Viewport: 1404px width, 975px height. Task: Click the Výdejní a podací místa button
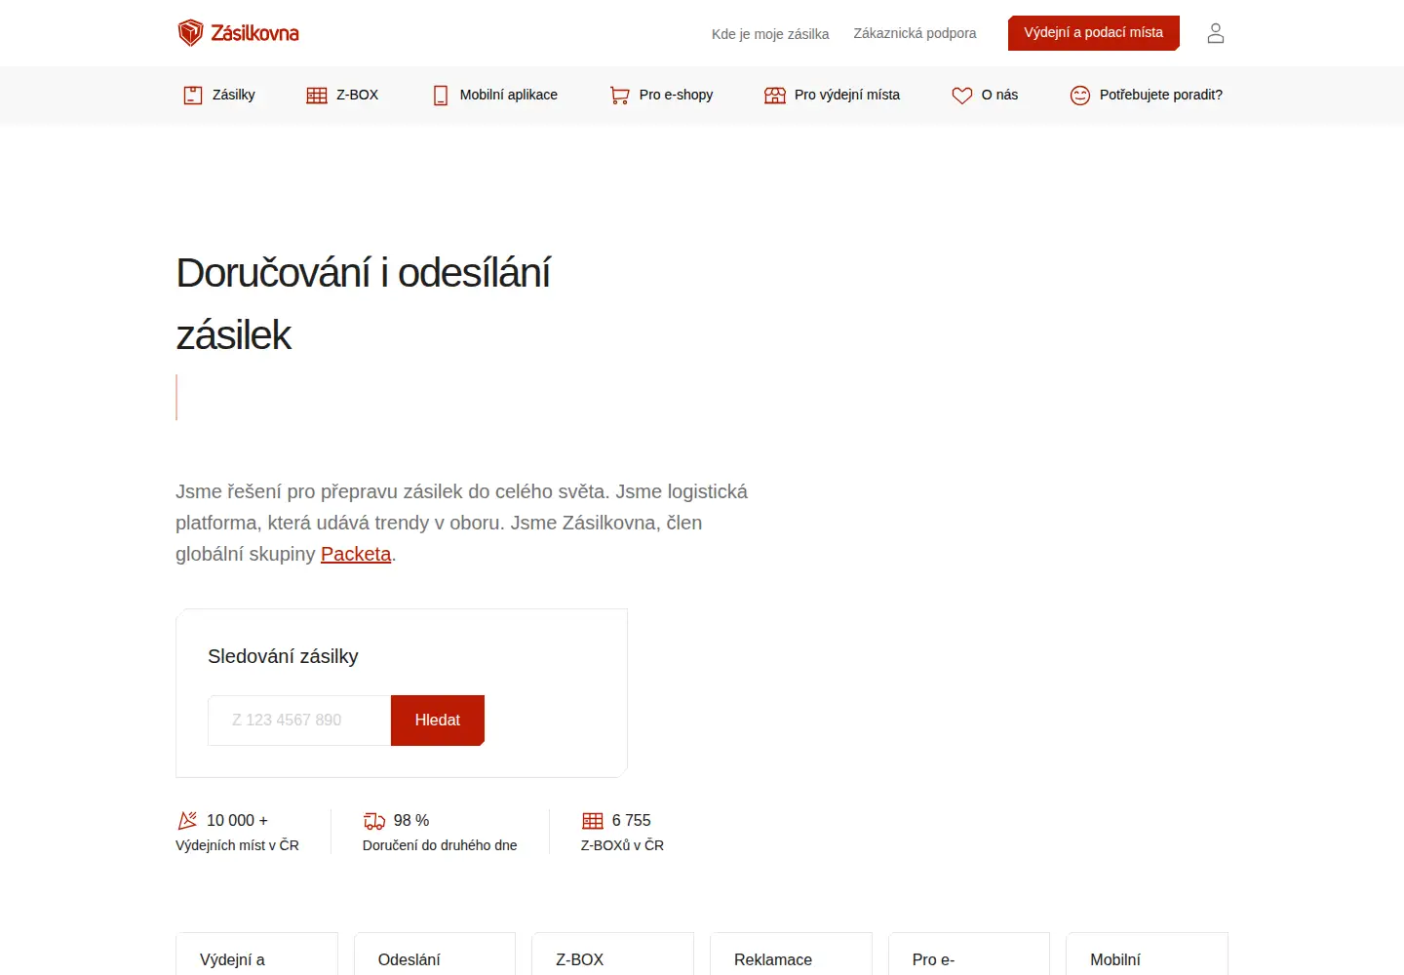click(1094, 33)
